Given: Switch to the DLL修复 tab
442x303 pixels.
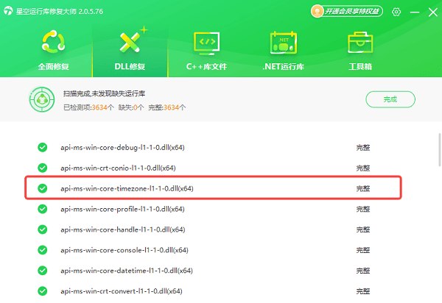Looking at the screenshot, I should [x=130, y=51].
